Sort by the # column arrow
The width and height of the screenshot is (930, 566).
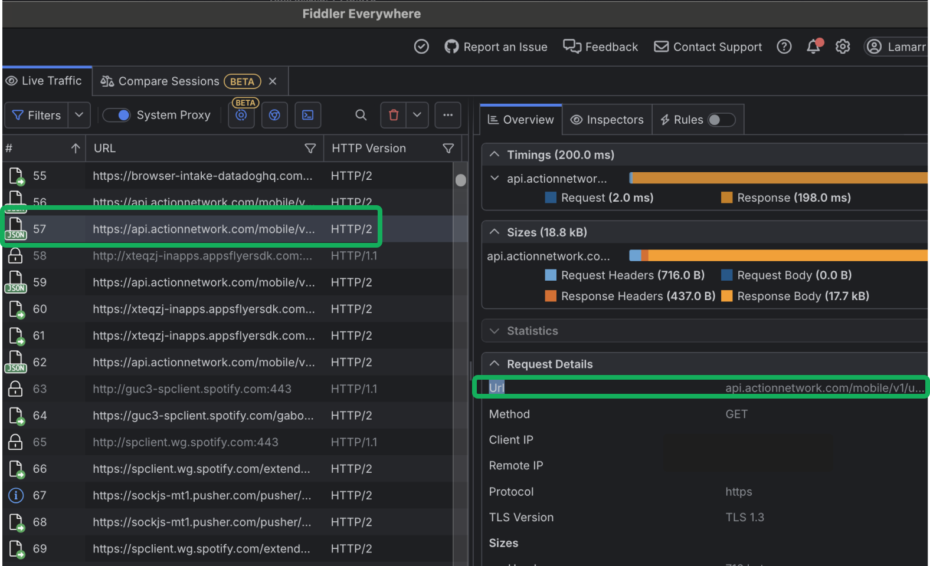76,149
